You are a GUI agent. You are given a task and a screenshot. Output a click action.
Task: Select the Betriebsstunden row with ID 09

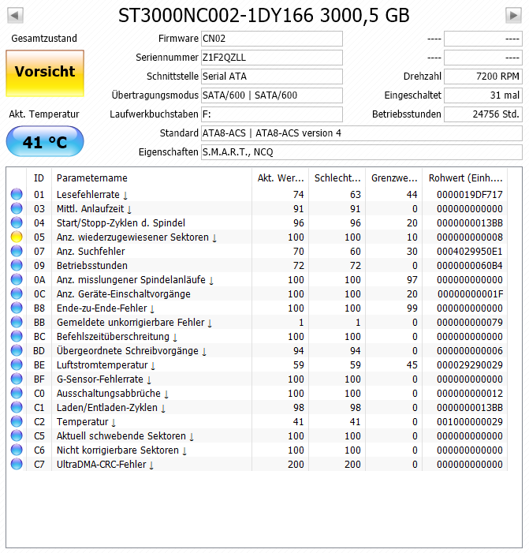coord(92,265)
